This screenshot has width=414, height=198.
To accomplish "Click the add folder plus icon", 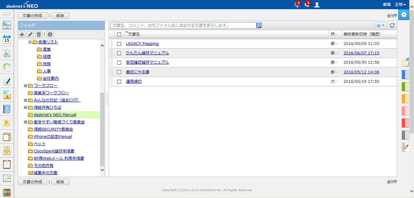I will click(x=22, y=35).
